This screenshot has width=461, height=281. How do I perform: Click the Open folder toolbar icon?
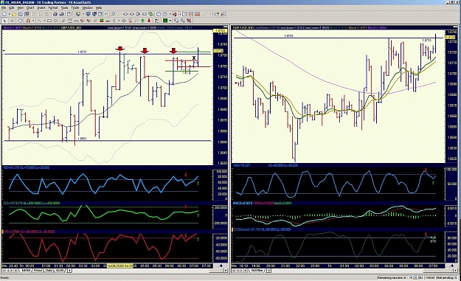pyautogui.click(x=14, y=14)
